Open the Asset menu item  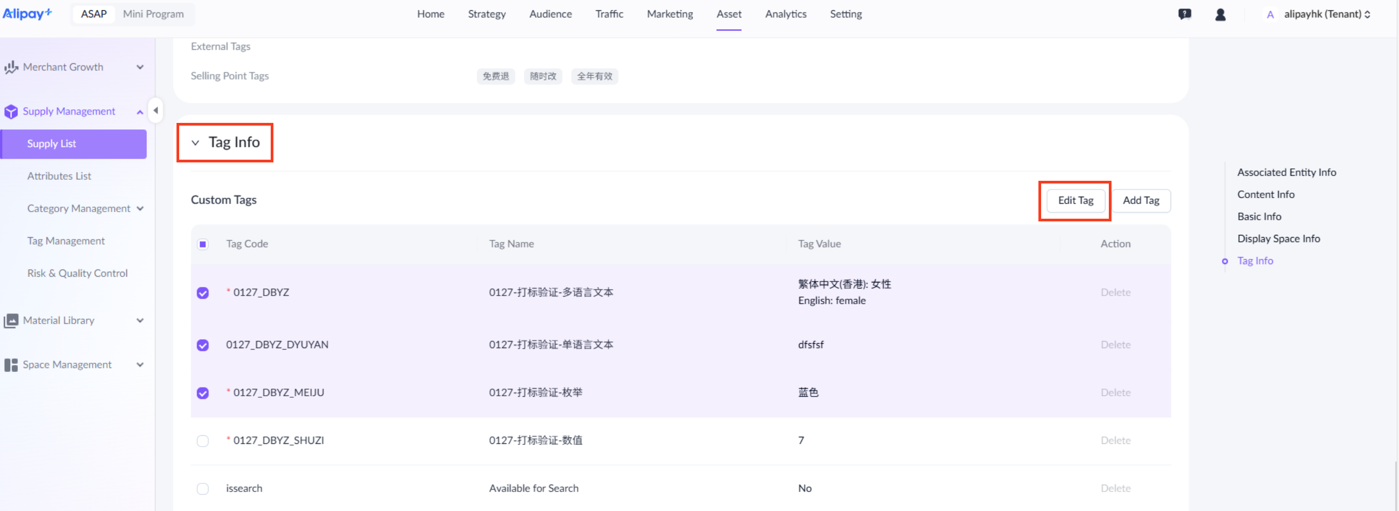click(x=728, y=14)
